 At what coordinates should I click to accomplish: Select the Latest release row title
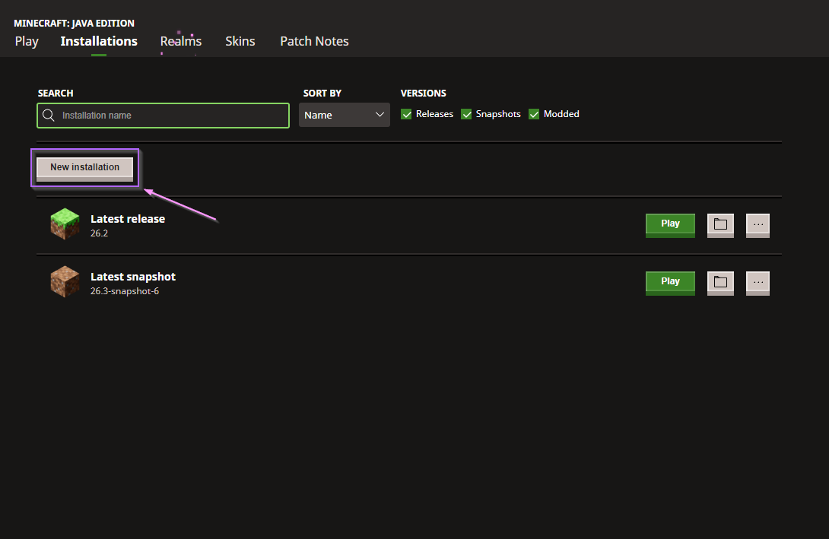[x=128, y=219]
